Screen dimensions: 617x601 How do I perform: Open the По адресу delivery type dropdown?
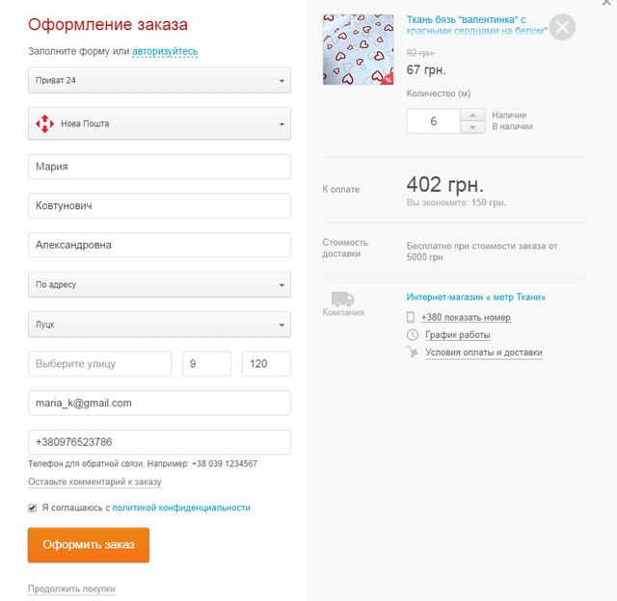159,284
